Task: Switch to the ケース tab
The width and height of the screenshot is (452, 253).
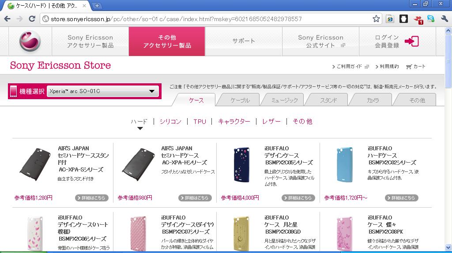Action: (196, 100)
